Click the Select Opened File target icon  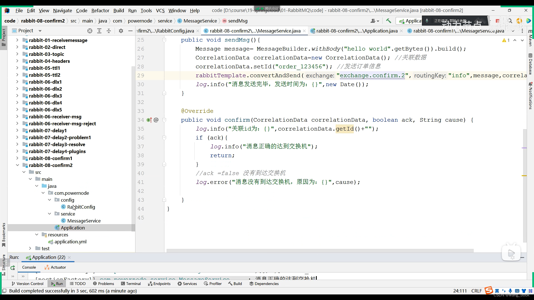[90, 31]
